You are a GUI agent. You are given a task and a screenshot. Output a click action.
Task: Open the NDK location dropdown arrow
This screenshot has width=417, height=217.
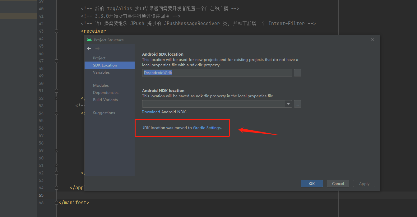(288, 104)
